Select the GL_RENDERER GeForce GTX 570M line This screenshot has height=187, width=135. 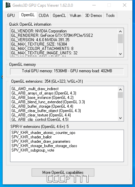(52, 35)
